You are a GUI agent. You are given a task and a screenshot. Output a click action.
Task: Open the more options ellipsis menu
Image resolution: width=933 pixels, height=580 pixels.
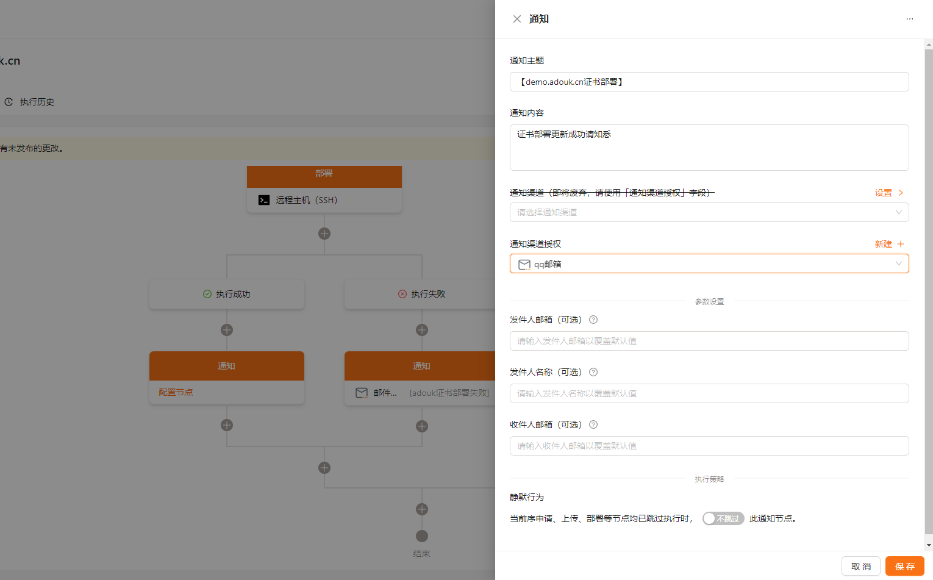coord(909,19)
